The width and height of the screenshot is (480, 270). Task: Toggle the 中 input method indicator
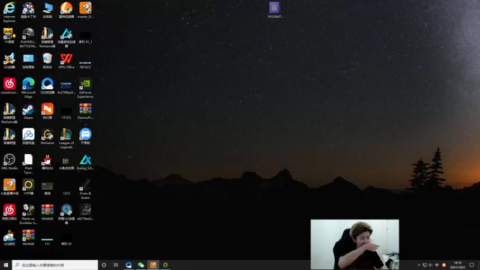click(437, 265)
